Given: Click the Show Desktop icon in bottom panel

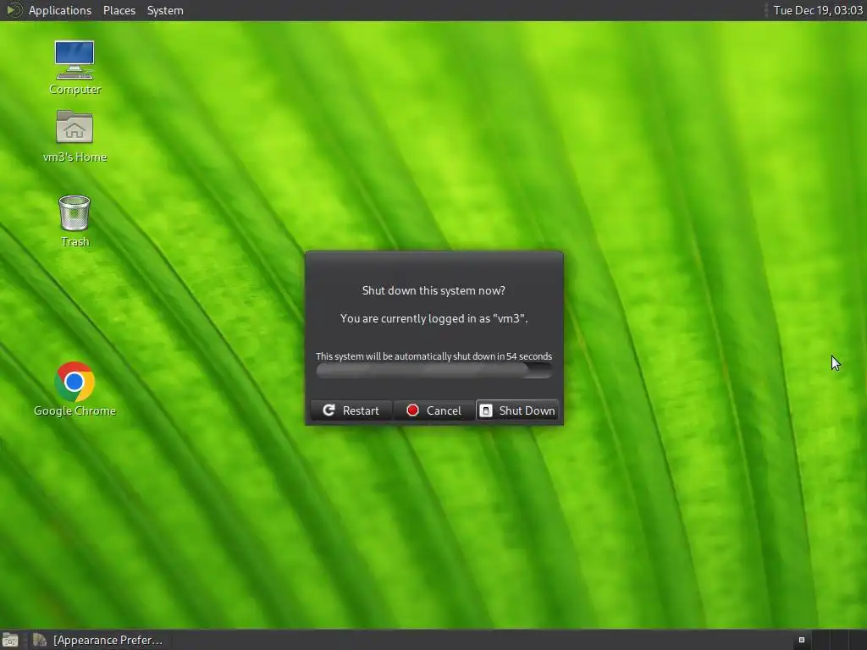Looking at the screenshot, I should click(10, 640).
